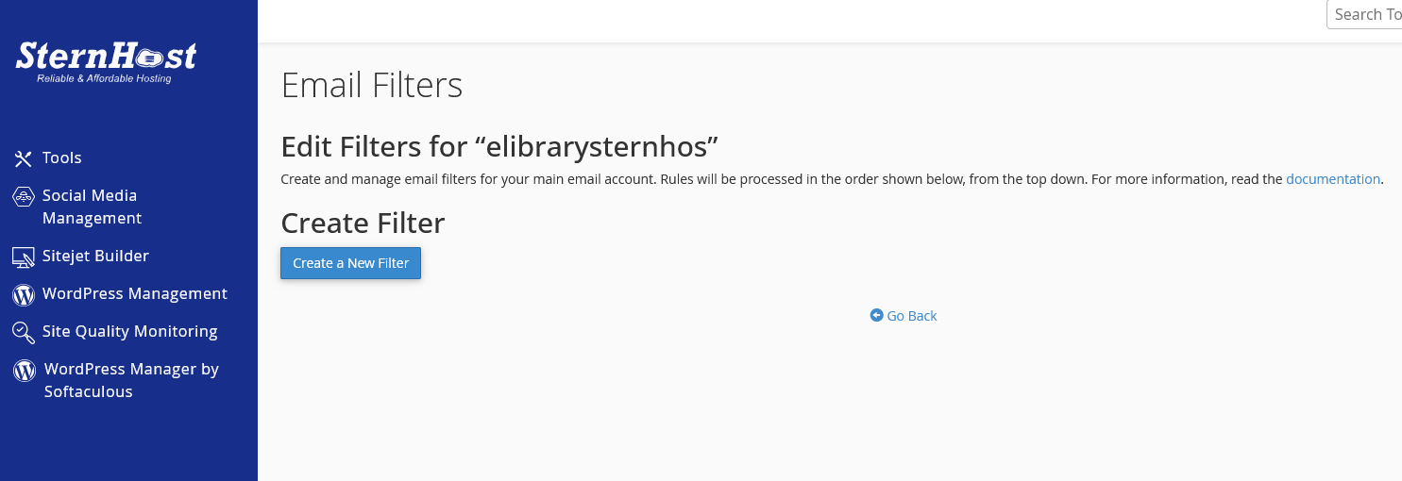Click the SternHost logo
1402x481 pixels.
[106, 61]
